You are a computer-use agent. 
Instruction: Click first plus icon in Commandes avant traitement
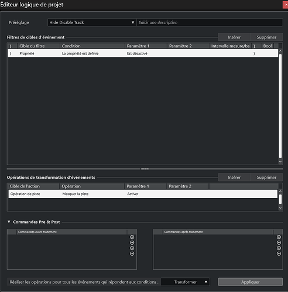click(x=132, y=237)
